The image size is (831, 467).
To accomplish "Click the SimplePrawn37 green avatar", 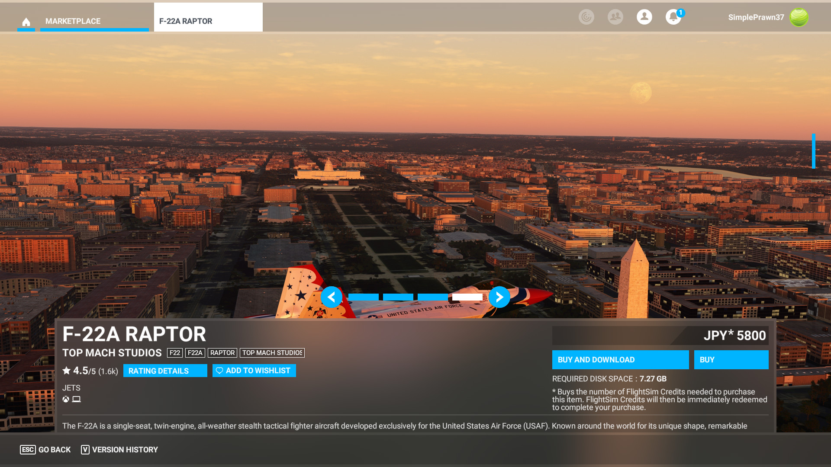I will coord(799,17).
